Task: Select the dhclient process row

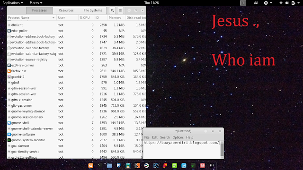Action: pos(77,25)
